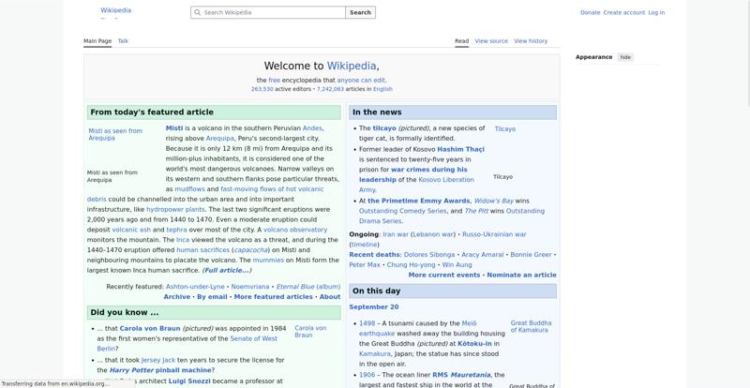Open the Chung Ho-yong link

coord(411,265)
